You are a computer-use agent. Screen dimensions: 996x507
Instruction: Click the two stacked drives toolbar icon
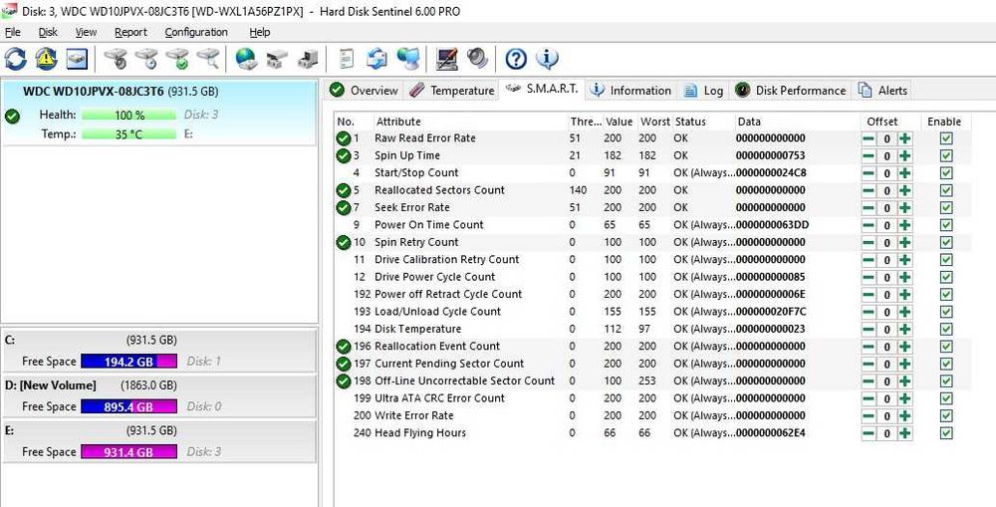[x=277, y=59]
